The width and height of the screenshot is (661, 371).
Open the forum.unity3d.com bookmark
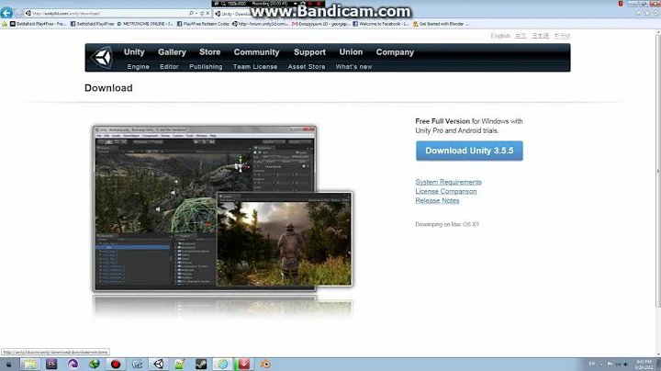coord(260,24)
